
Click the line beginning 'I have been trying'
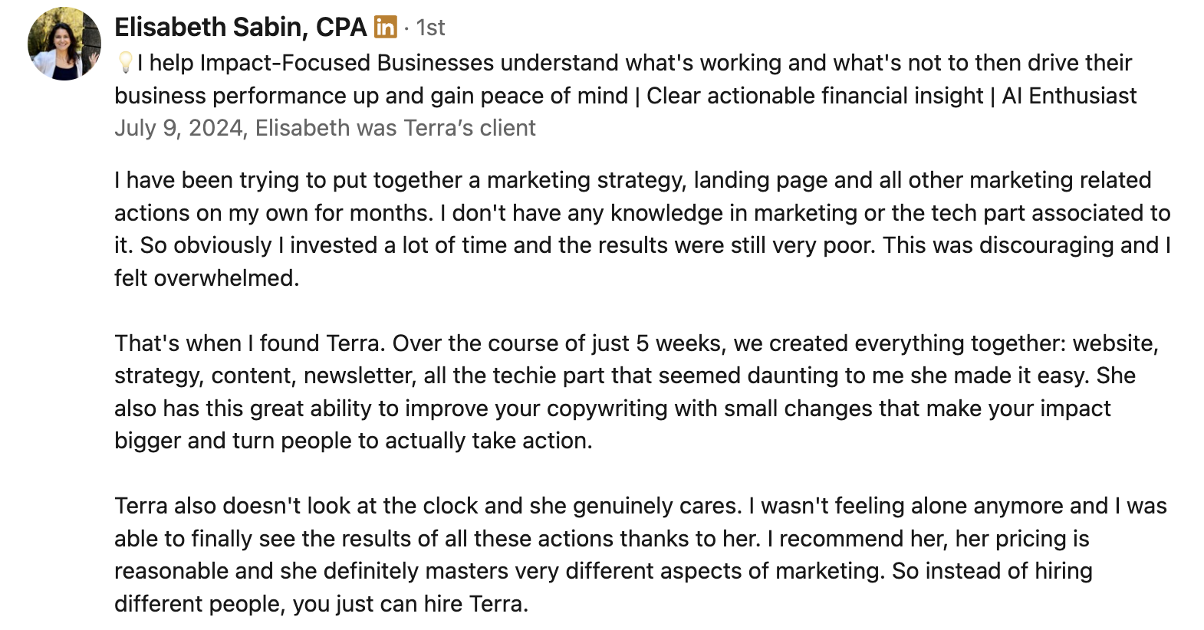click(633, 180)
